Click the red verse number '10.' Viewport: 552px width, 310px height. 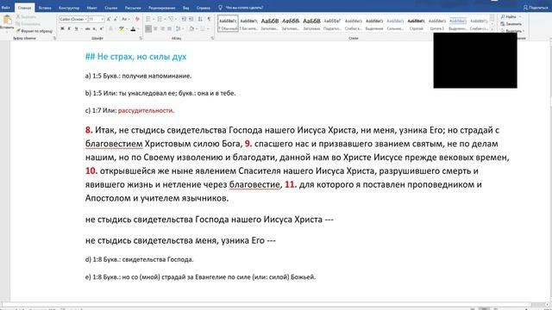91,170
